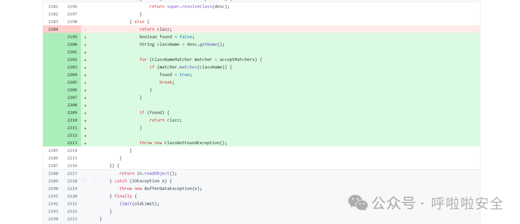Click the "} finally {" line
520x224 pixels.
click(123, 196)
